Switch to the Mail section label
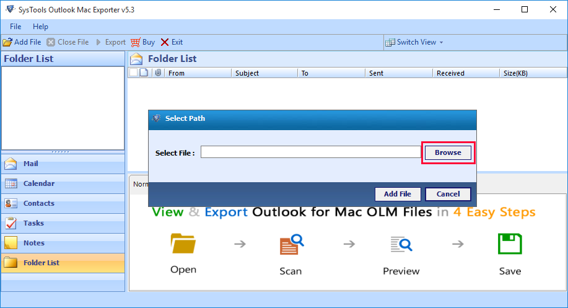 [x=31, y=164]
